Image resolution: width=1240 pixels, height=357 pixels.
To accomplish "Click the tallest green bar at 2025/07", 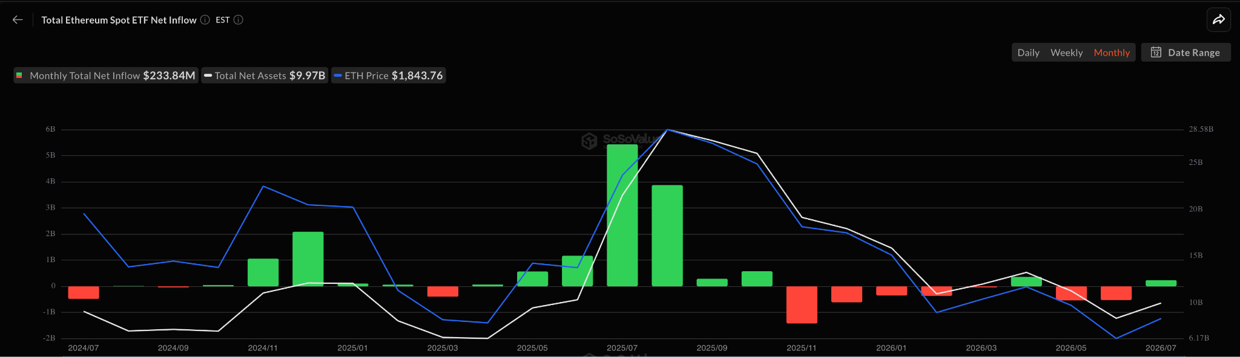I will click(622, 215).
